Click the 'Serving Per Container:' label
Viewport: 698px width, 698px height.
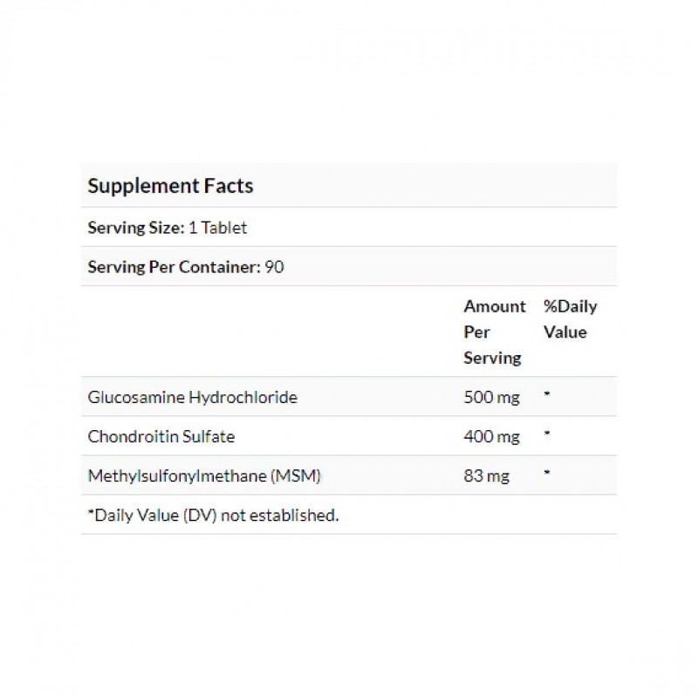pyautogui.click(x=174, y=267)
